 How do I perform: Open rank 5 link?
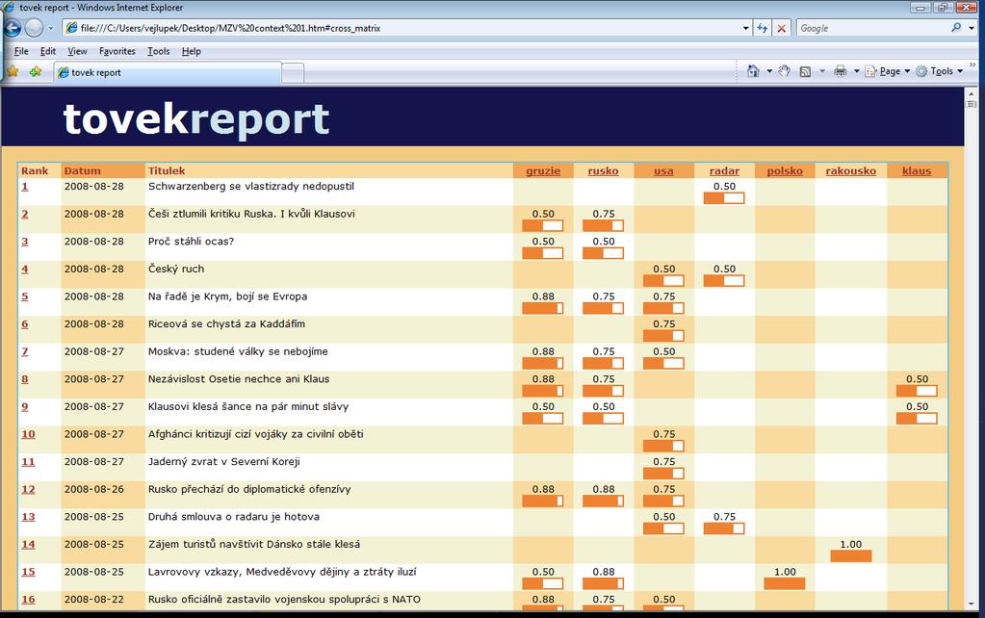pos(24,296)
